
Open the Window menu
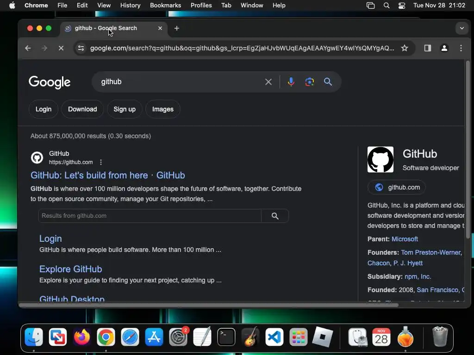click(252, 6)
